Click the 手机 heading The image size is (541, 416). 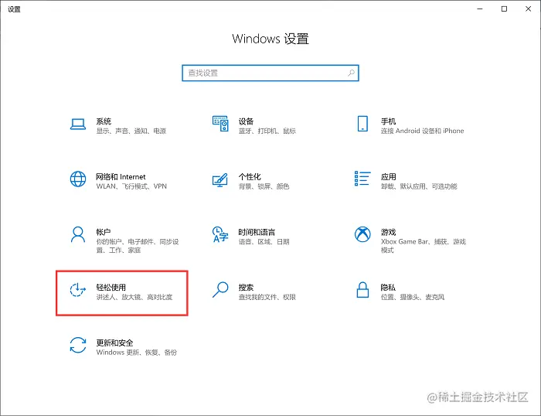pos(388,121)
